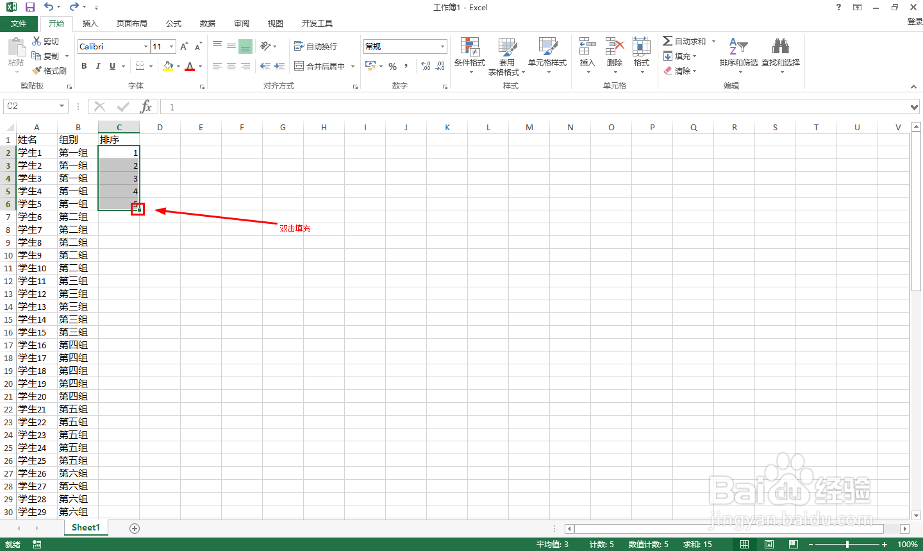Select the Sheet1 tab
This screenshot has height=551, width=923.
point(86,528)
